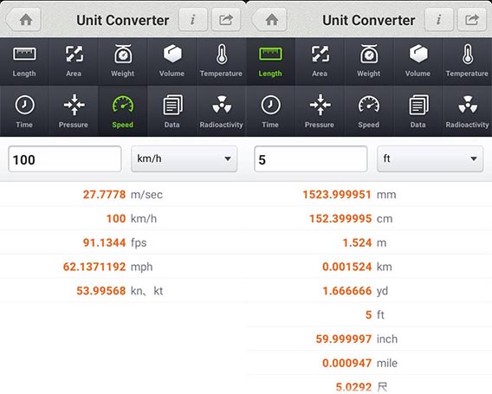Select the 100 km/h result row
This screenshot has width=492, height=394.
[123, 218]
